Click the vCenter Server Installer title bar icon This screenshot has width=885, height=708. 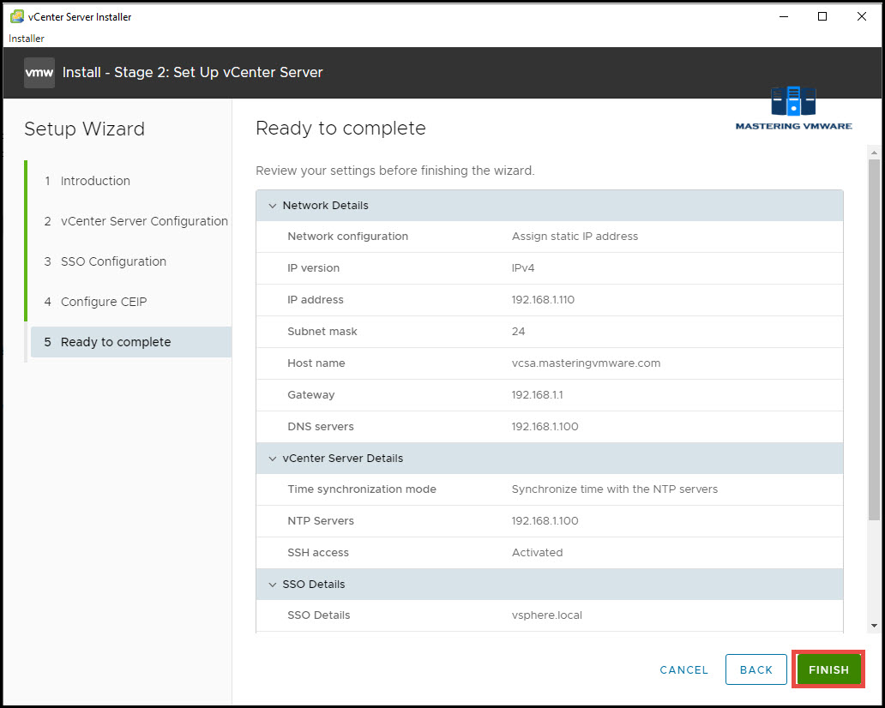click(x=17, y=16)
